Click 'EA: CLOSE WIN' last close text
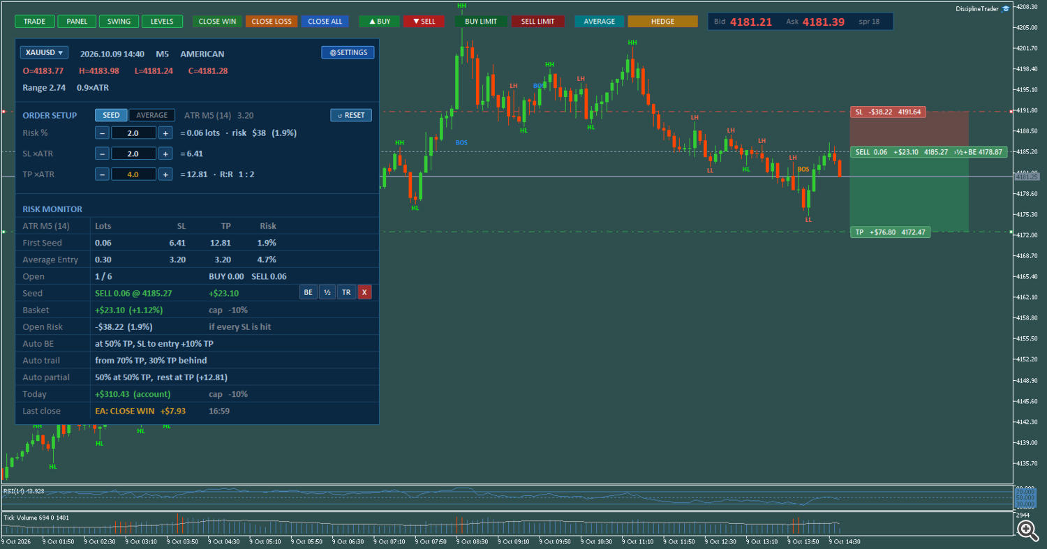 point(125,411)
